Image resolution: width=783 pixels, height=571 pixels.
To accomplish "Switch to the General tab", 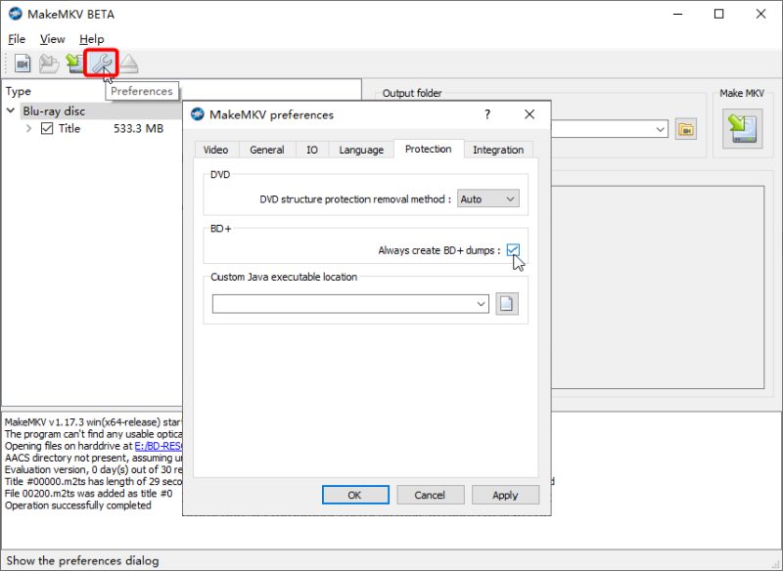I will pyautogui.click(x=267, y=150).
